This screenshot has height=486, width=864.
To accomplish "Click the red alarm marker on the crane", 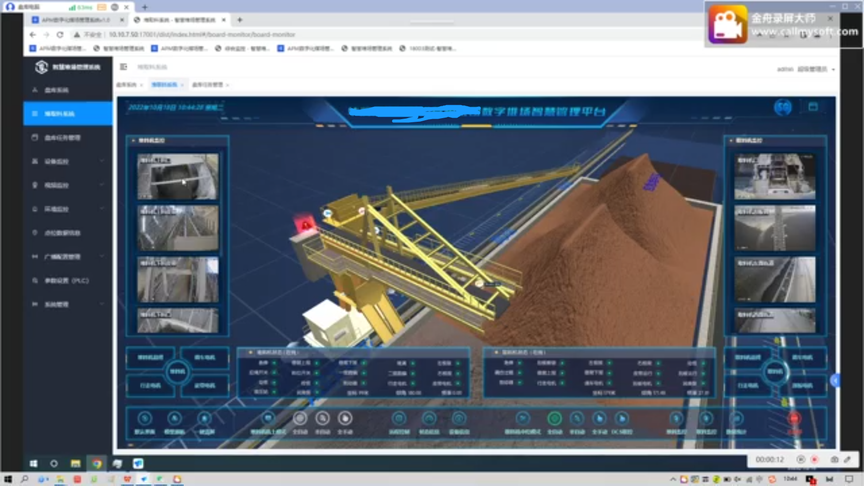I will point(306,224).
